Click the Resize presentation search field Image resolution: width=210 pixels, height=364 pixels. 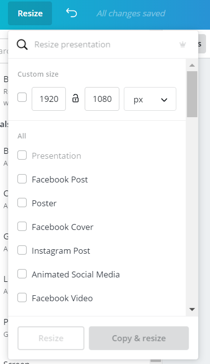tap(105, 45)
